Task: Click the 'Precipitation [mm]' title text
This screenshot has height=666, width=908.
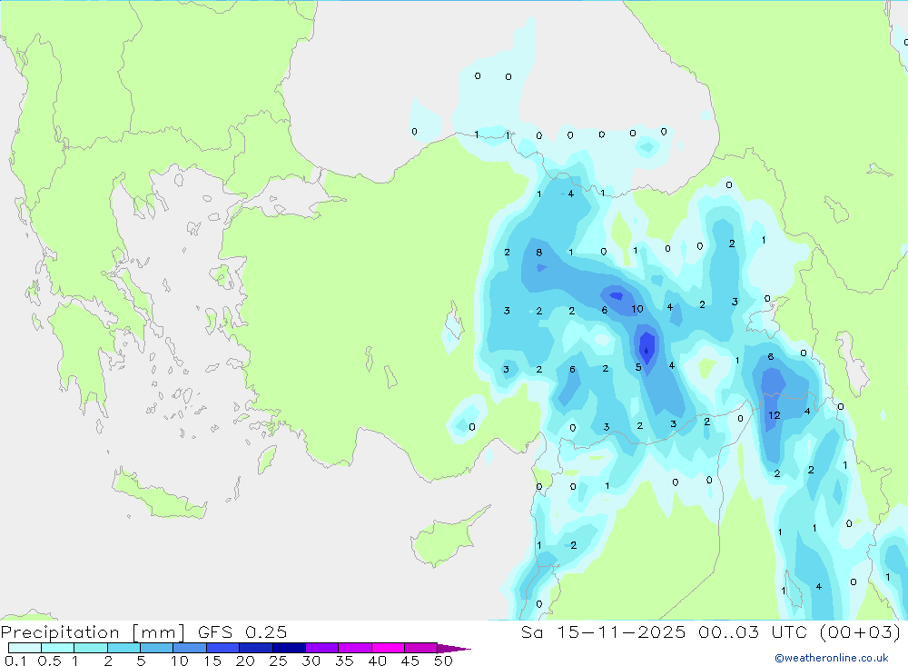Action: (94, 631)
